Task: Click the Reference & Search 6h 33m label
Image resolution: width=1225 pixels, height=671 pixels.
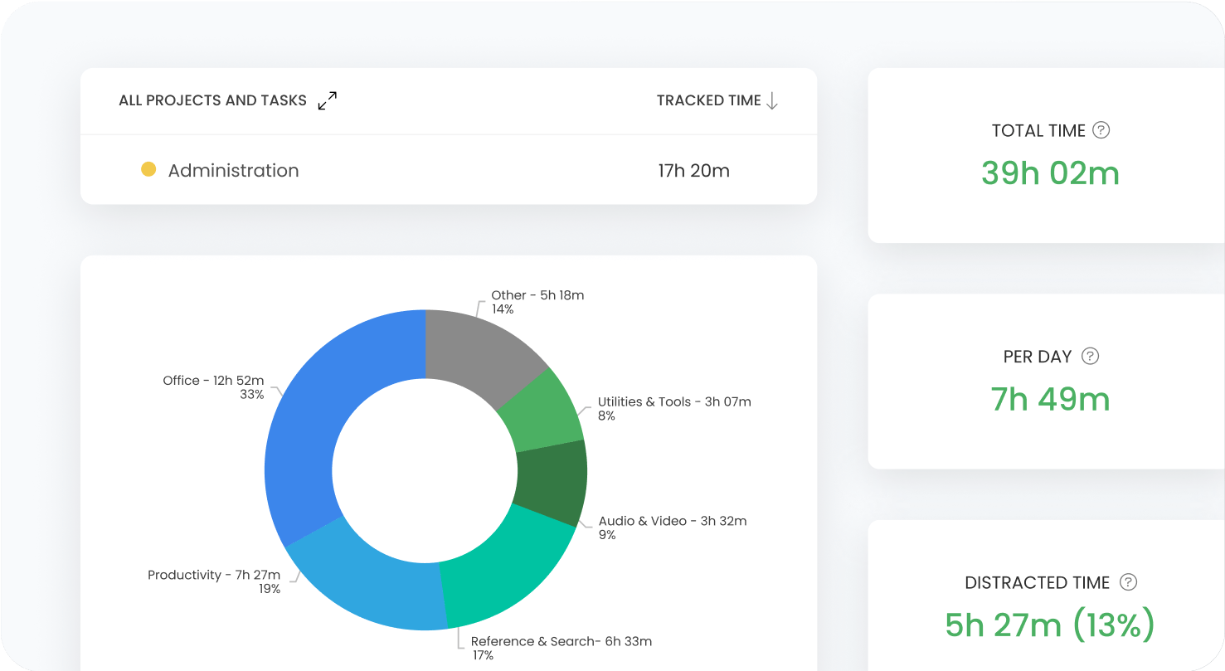Action: pos(561,641)
